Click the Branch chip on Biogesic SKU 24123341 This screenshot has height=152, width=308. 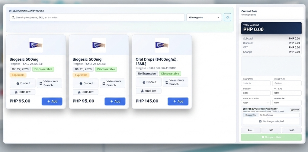pos(112,83)
